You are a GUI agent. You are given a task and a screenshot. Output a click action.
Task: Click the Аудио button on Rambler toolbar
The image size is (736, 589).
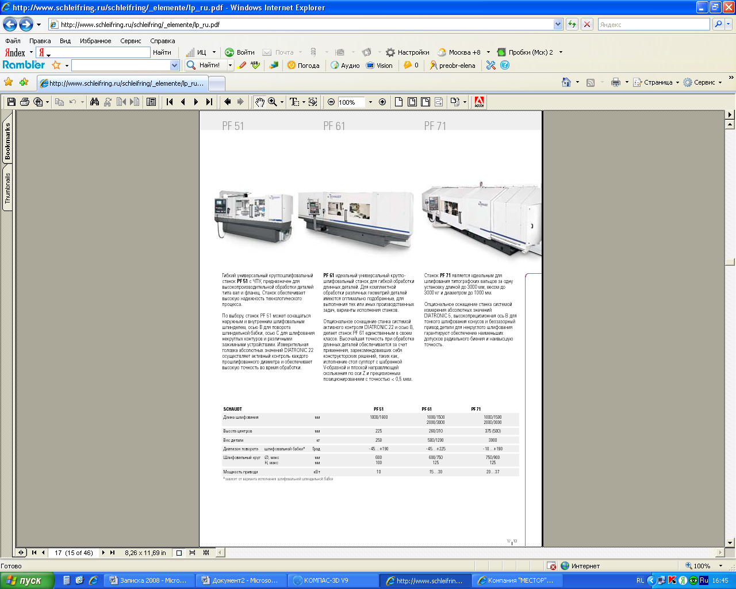coord(346,65)
